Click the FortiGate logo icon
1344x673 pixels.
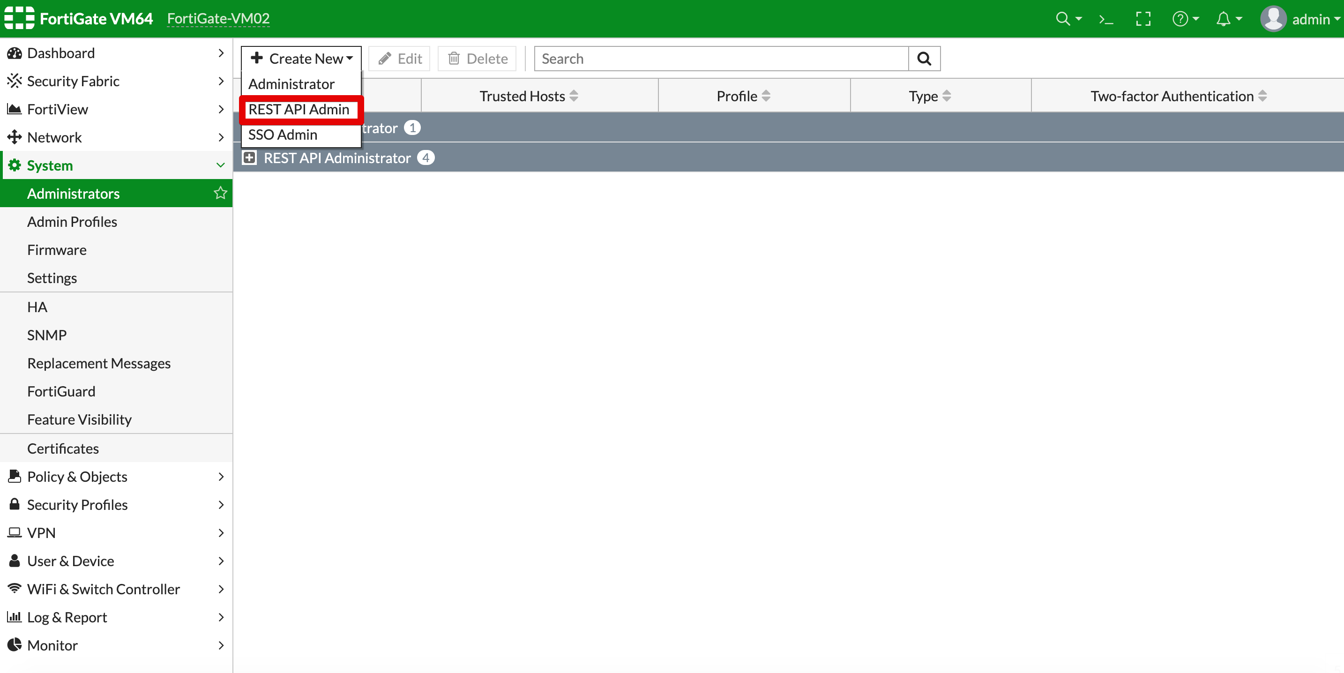(19, 18)
